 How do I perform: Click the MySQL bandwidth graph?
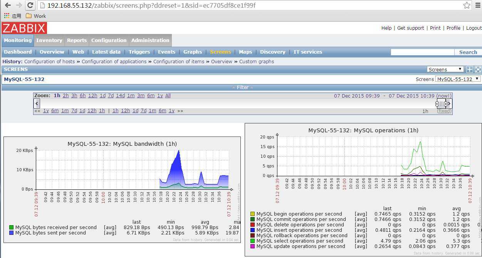coord(122,189)
